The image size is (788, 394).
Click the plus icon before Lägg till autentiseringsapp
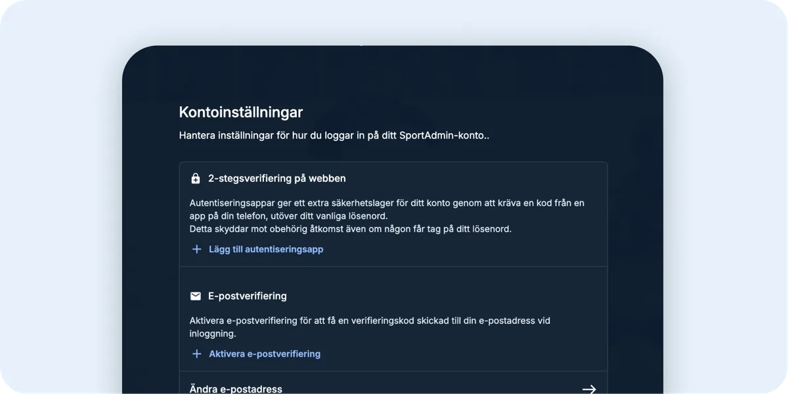(196, 249)
